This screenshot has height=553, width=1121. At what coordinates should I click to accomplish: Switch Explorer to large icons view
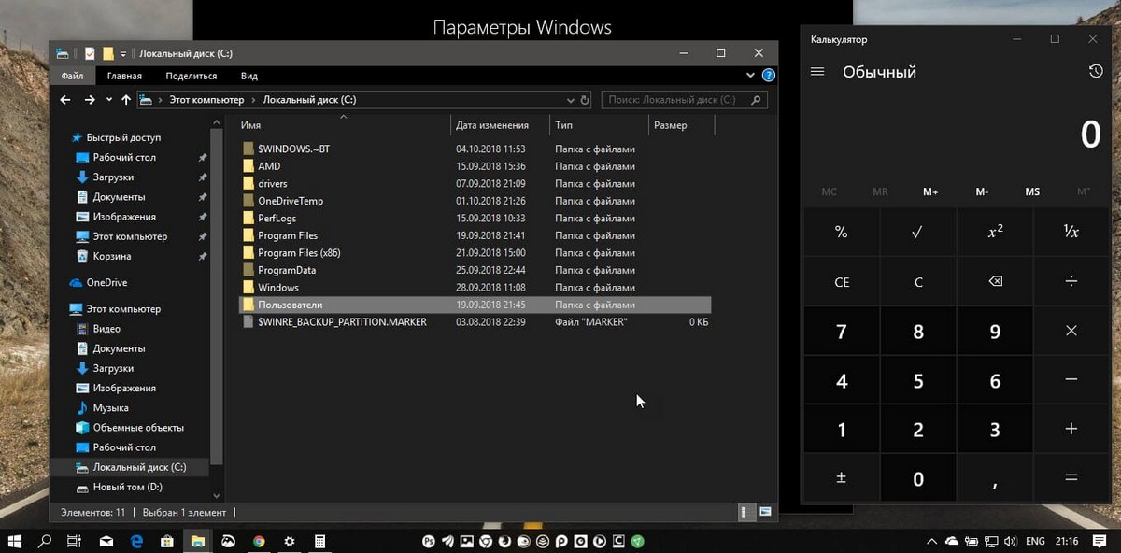(765, 512)
